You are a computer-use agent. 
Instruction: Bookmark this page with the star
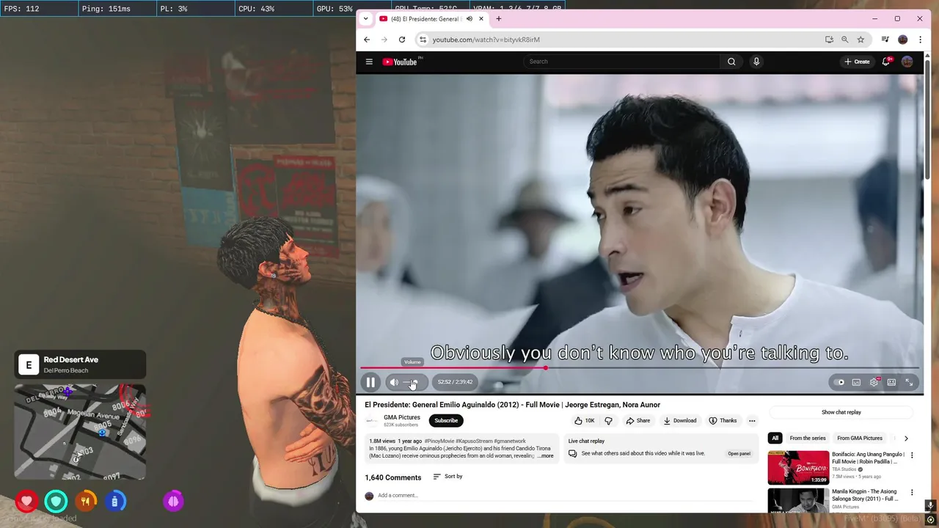click(x=861, y=40)
